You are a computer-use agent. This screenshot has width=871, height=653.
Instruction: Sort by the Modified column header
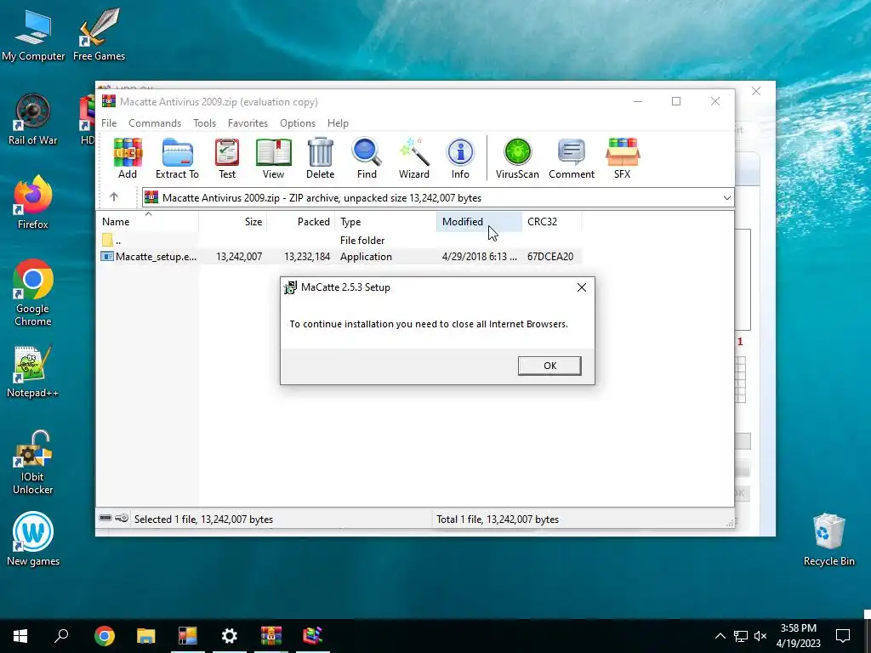[x=479, y=222]
